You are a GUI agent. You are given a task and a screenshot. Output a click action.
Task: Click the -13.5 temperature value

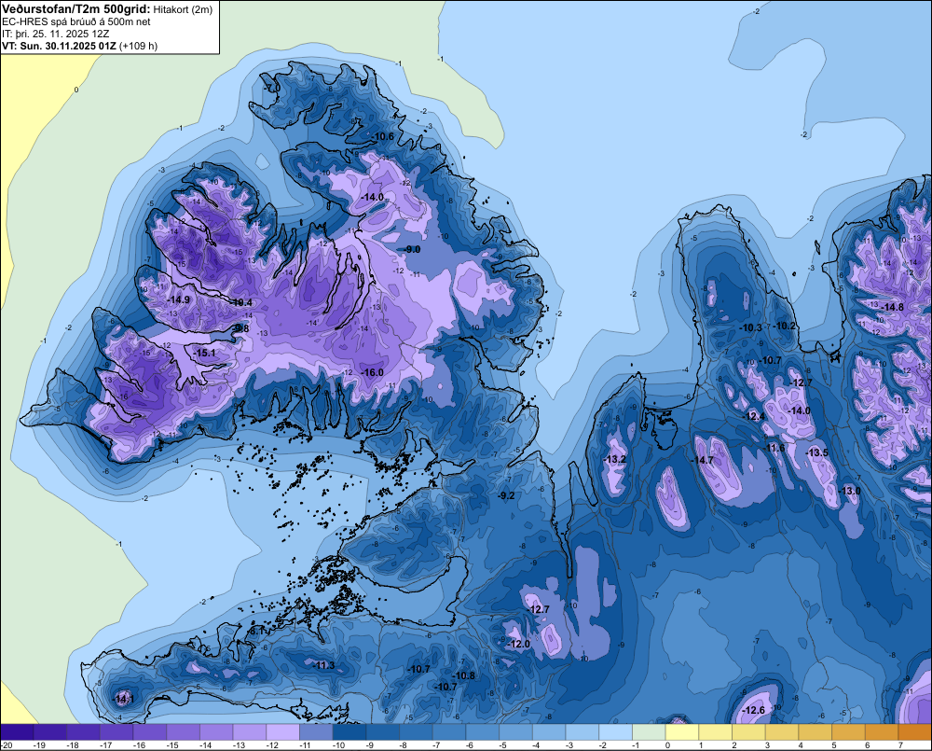pos(816,452)
